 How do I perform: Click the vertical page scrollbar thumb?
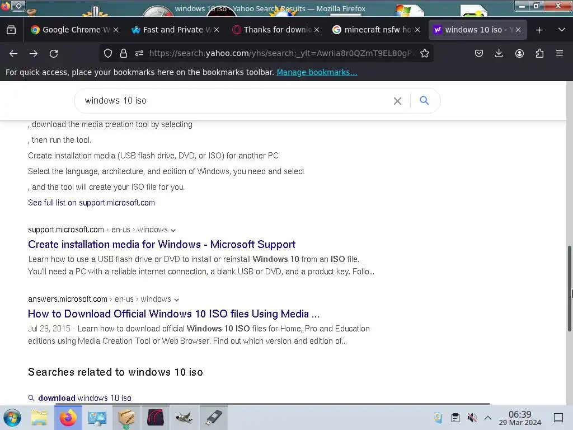click(569, 289)
